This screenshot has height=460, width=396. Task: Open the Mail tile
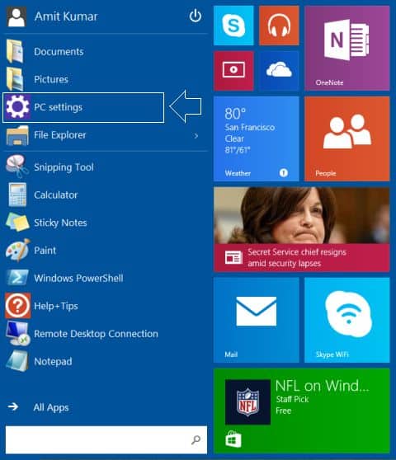(x=257, y=320)
